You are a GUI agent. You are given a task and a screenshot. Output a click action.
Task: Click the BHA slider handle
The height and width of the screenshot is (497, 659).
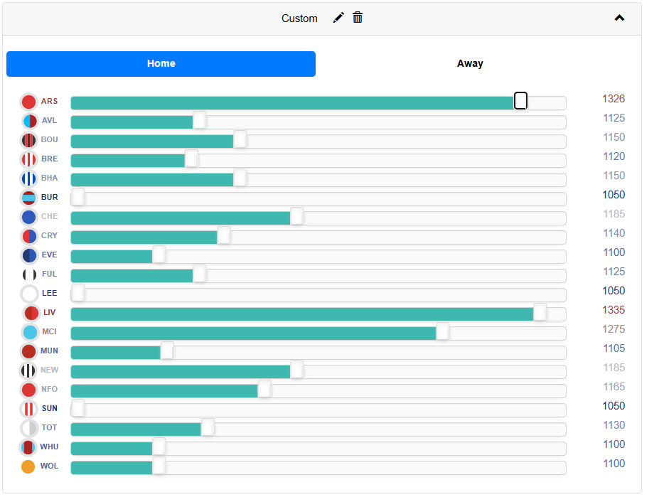click(240, 178)
